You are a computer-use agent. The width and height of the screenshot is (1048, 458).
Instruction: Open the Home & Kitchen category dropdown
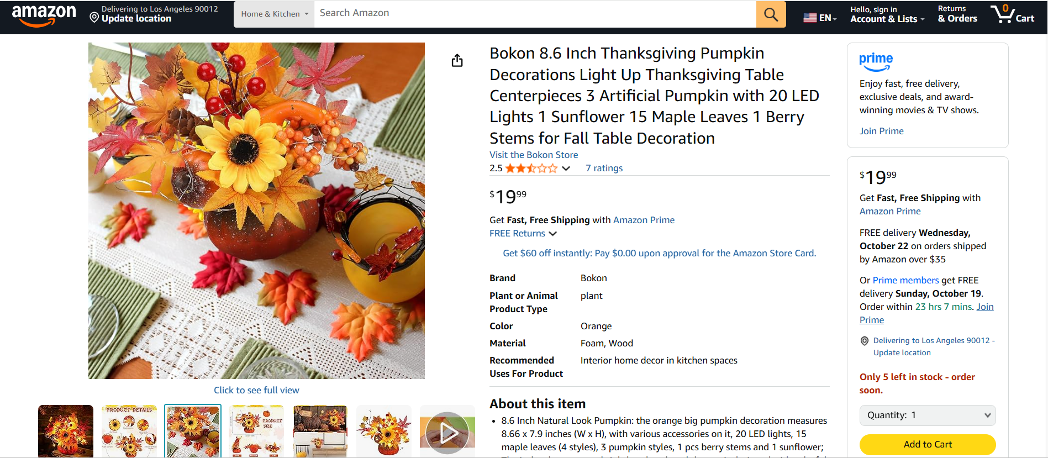click(274, 14)
